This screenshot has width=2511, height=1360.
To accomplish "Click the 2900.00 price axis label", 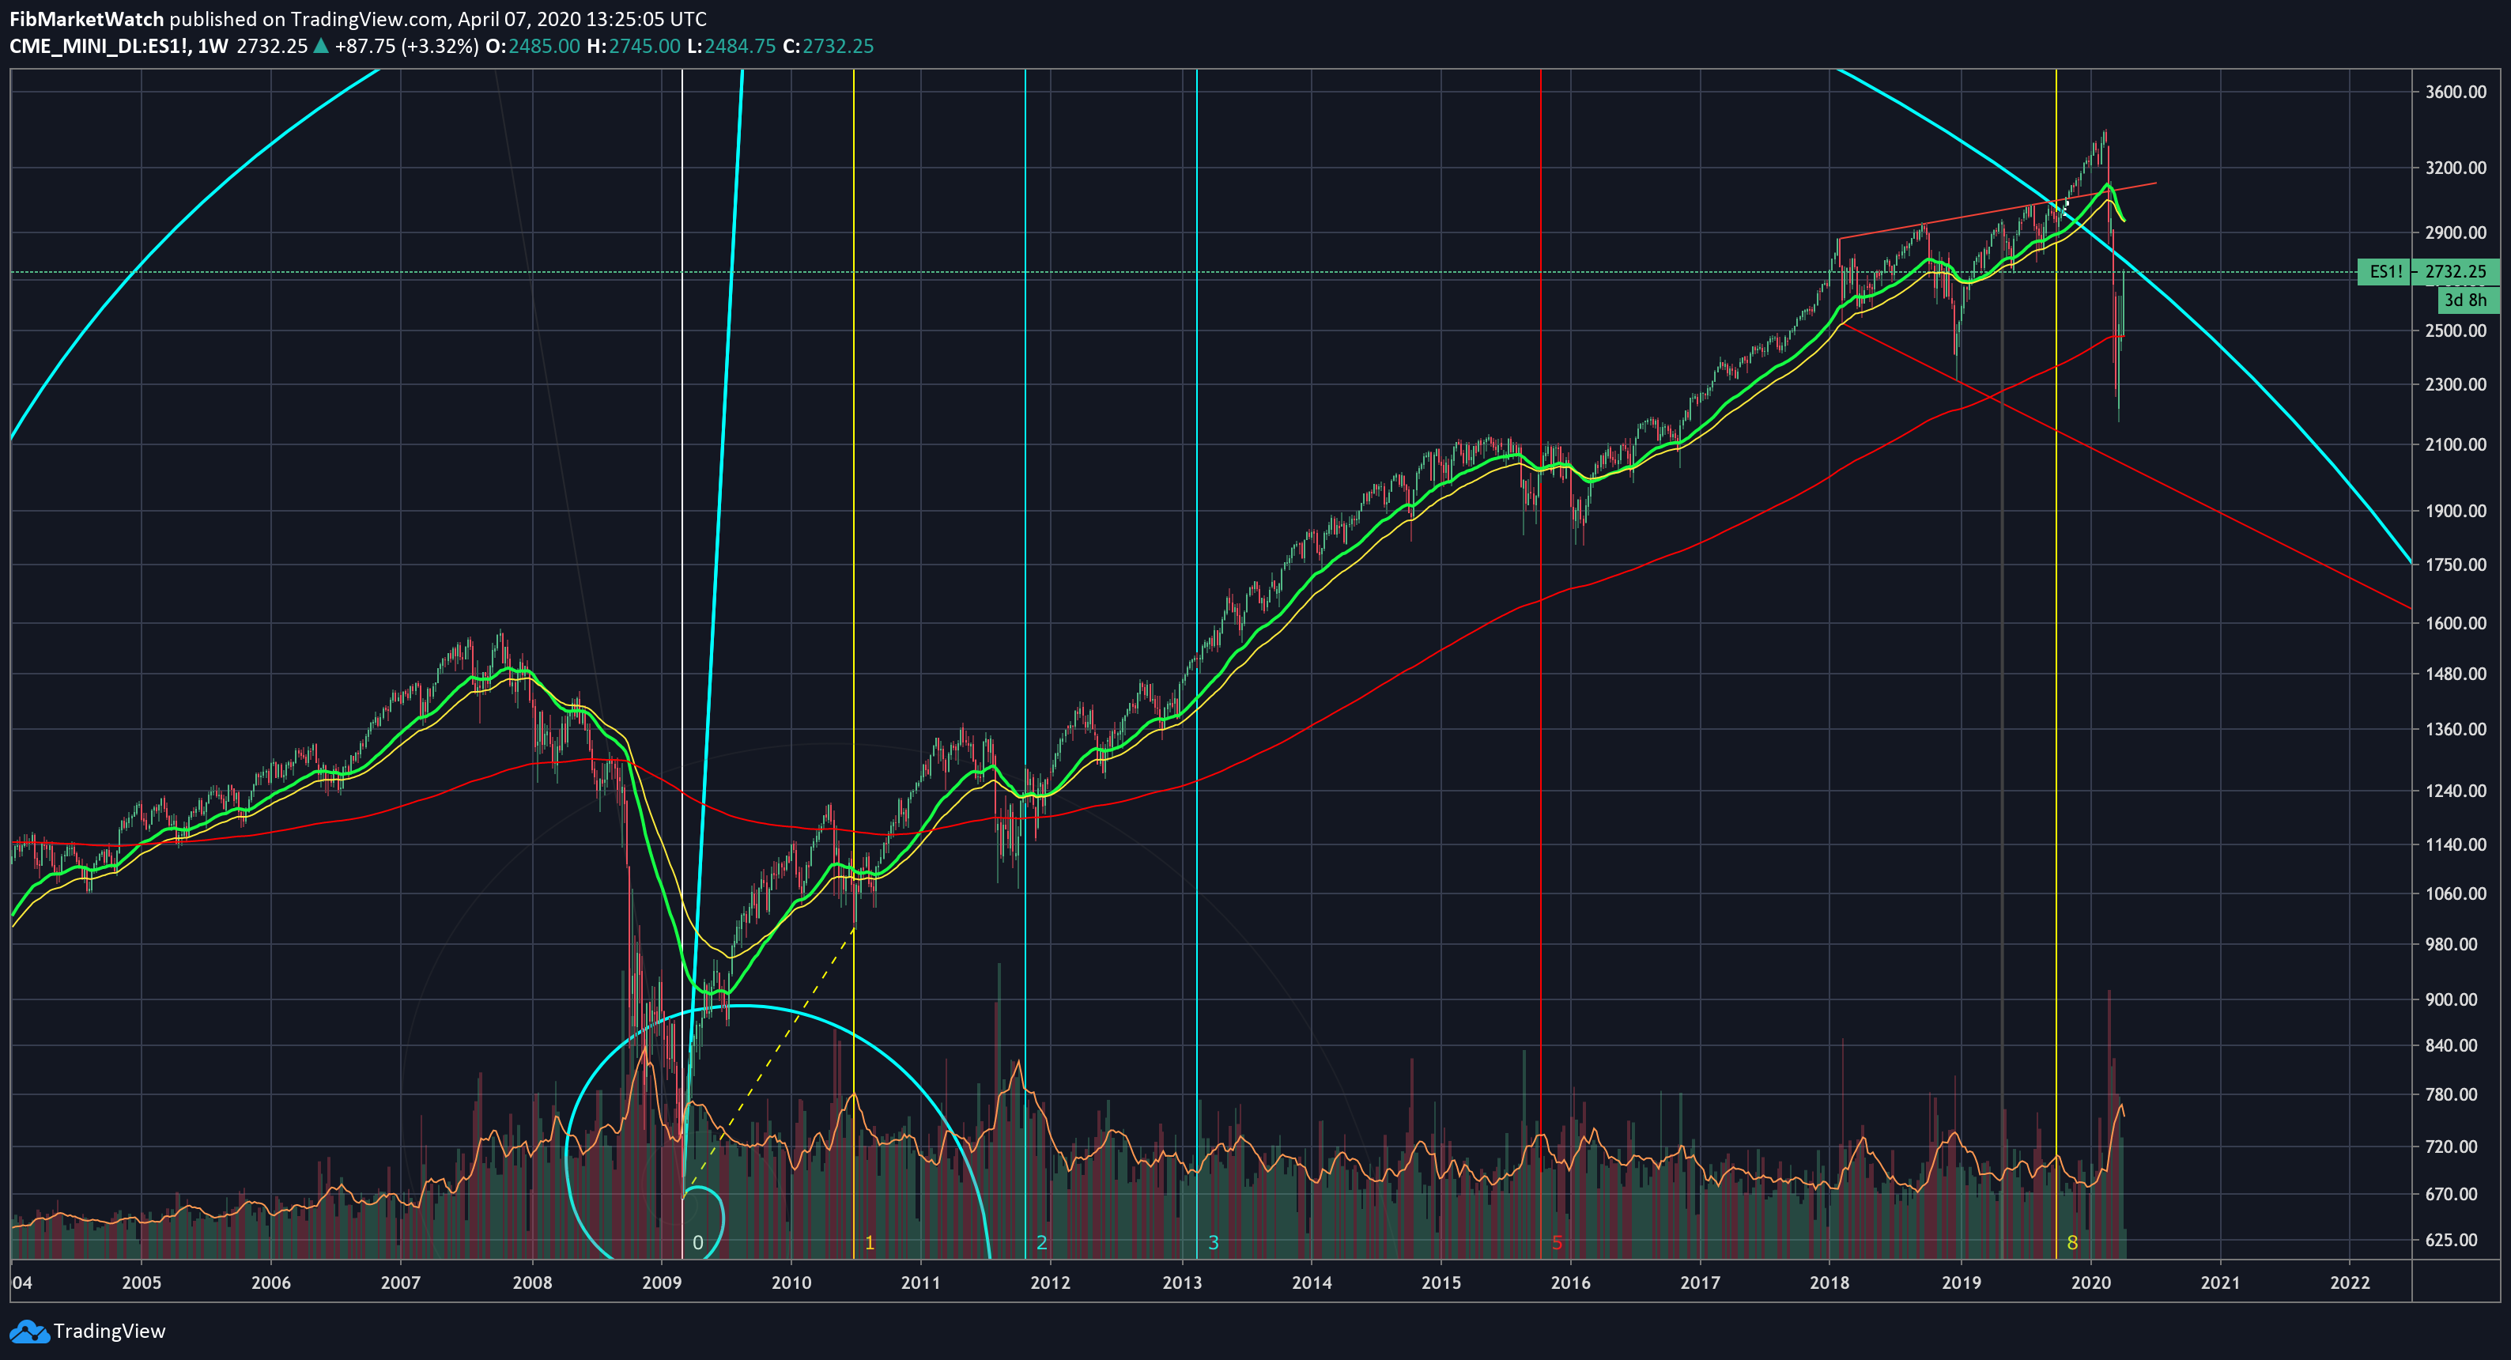I will click(x=2456, y=232).
